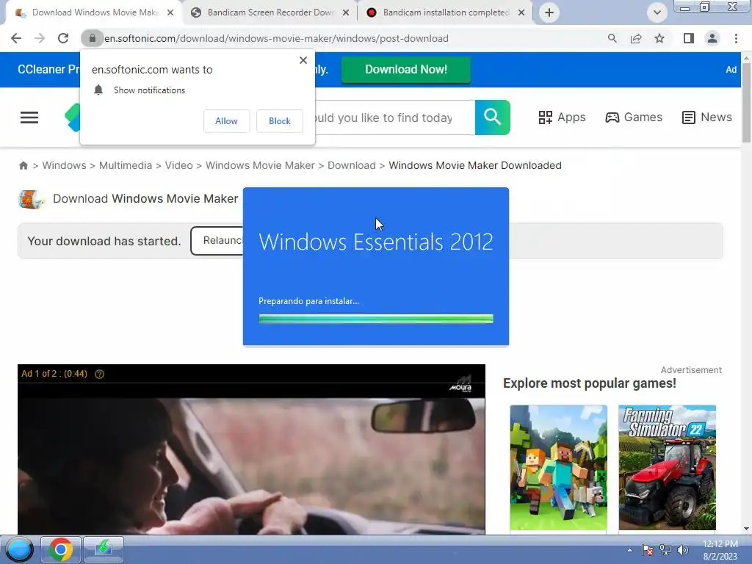Close the Bandicam Screen Recorder tab
Viewport: 752px width, 564px height.
[x=346, y=12]
